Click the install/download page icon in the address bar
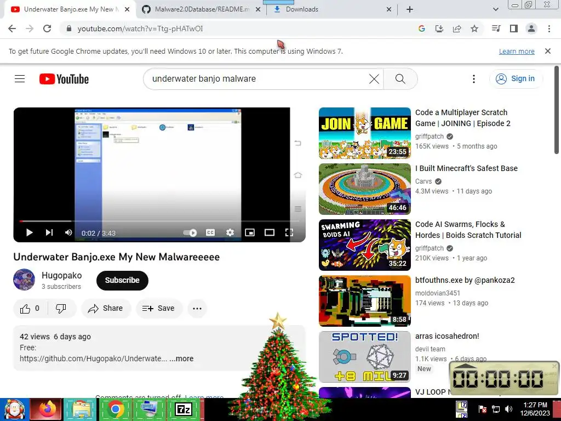The image size is (561, 421). point(439,29)
